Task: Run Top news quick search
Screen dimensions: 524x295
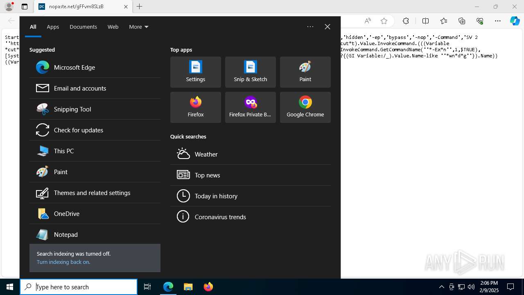Action: pyautogui.click(x=251, y=175)
